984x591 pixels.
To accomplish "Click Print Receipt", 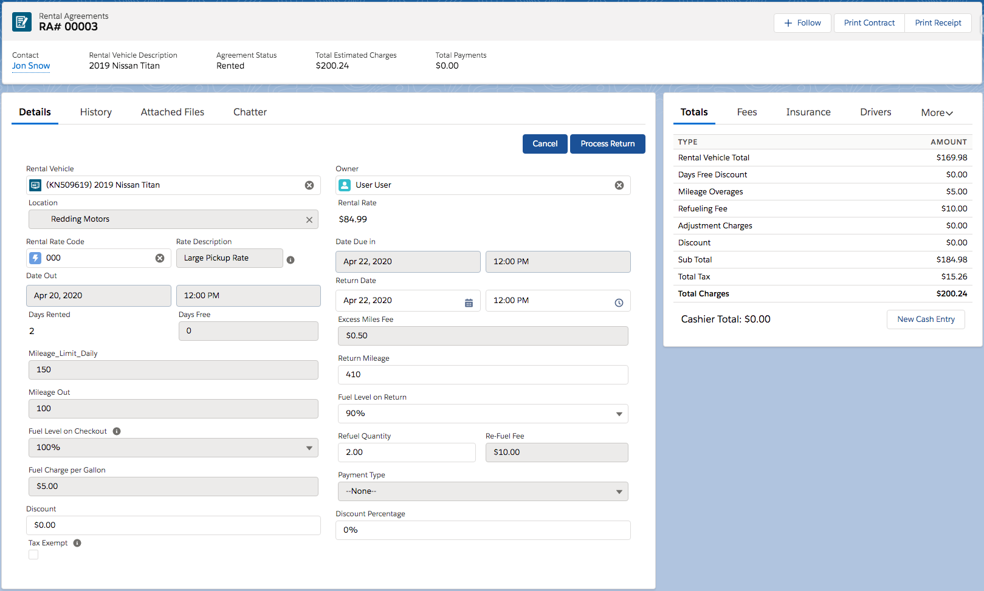I will coord(938,23).
